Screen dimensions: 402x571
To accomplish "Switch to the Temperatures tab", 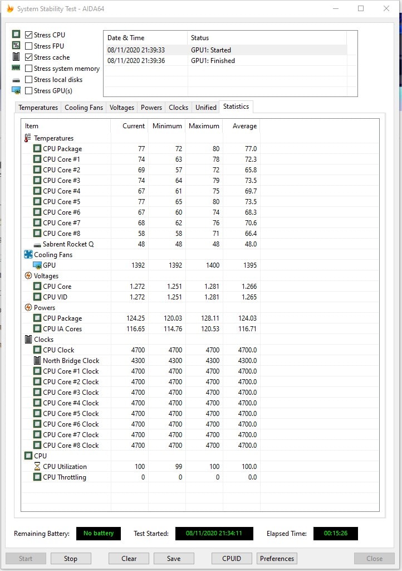I will coord(38,108).
